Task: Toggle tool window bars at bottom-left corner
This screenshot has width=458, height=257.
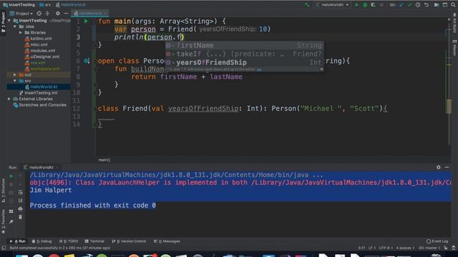Action: [x=4, y=248]
